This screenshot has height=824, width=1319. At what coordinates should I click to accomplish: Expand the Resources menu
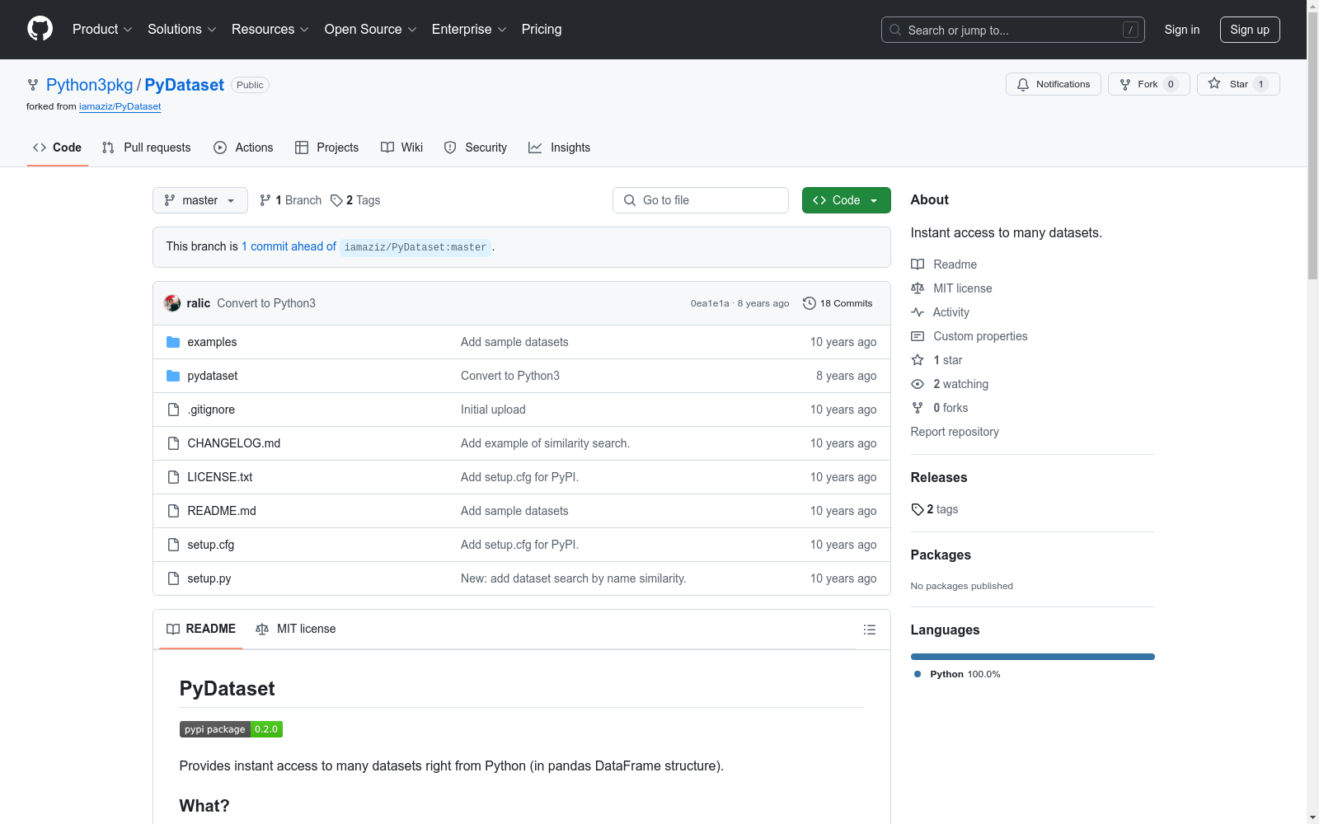(270, 30)
